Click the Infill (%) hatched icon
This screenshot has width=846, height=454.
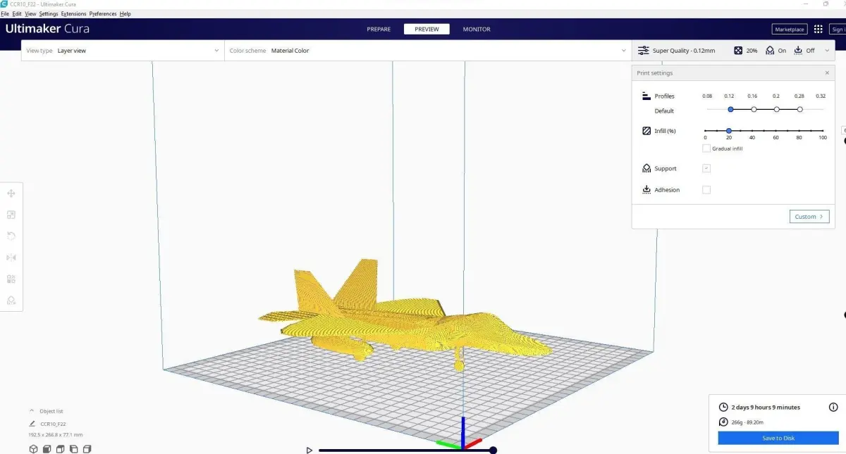click(x=646, y=131)
